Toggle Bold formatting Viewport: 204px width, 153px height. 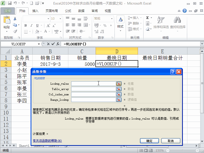pyautogui.click(x=26, y=25)
